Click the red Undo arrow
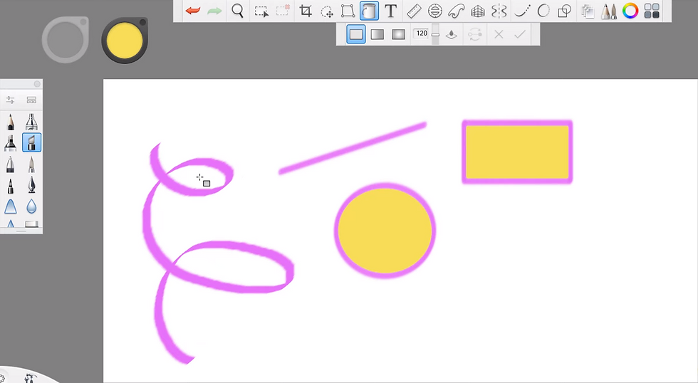This screenshot has width=698, height=383. [x=193, y=11]
